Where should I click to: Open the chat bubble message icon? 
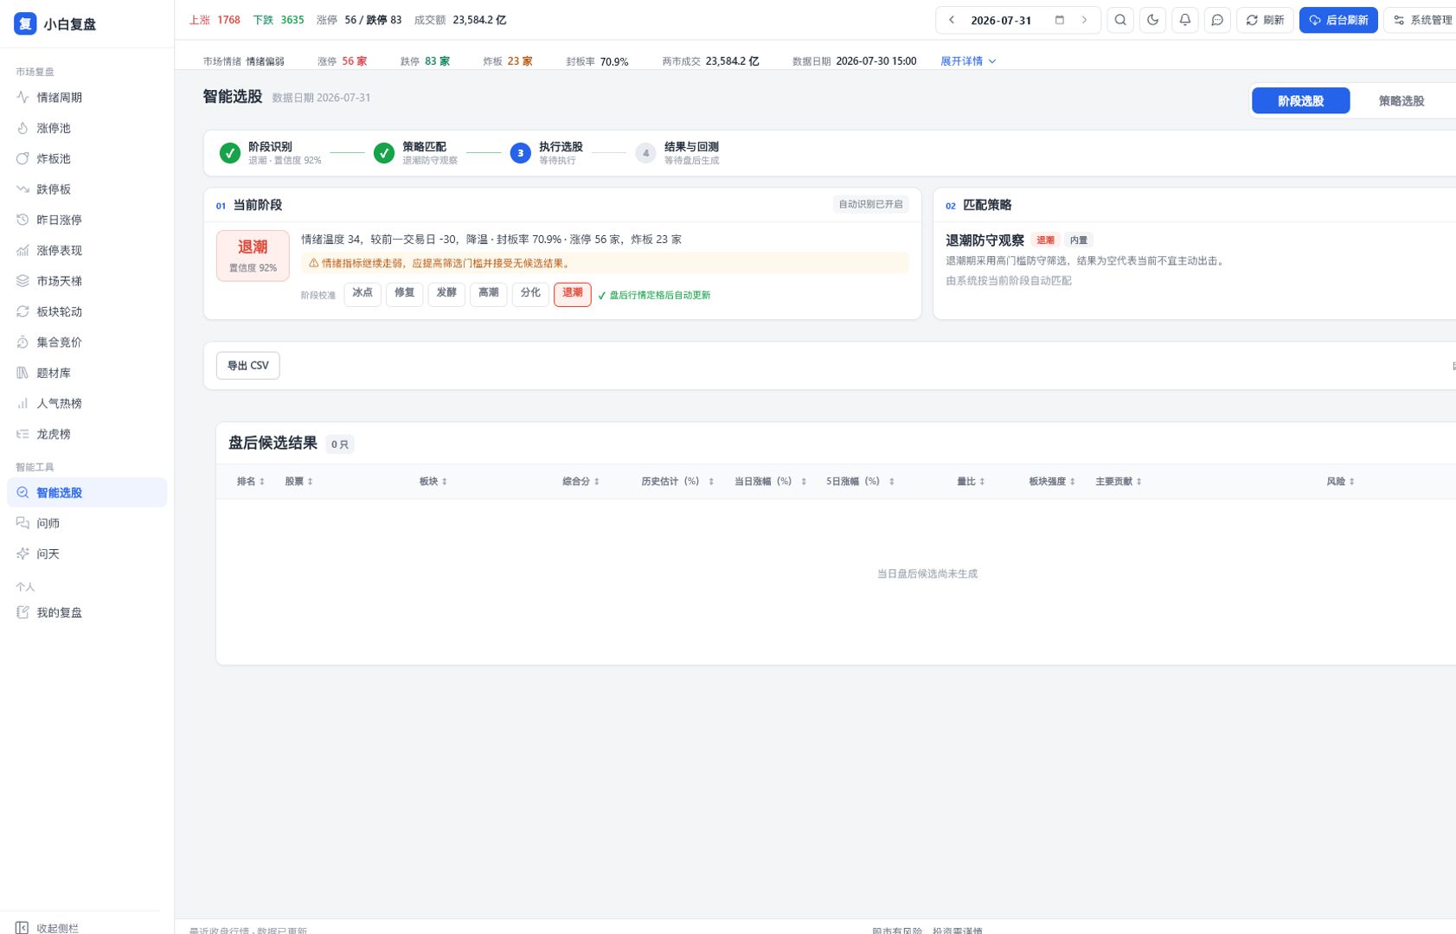(x=1217, y=20)
